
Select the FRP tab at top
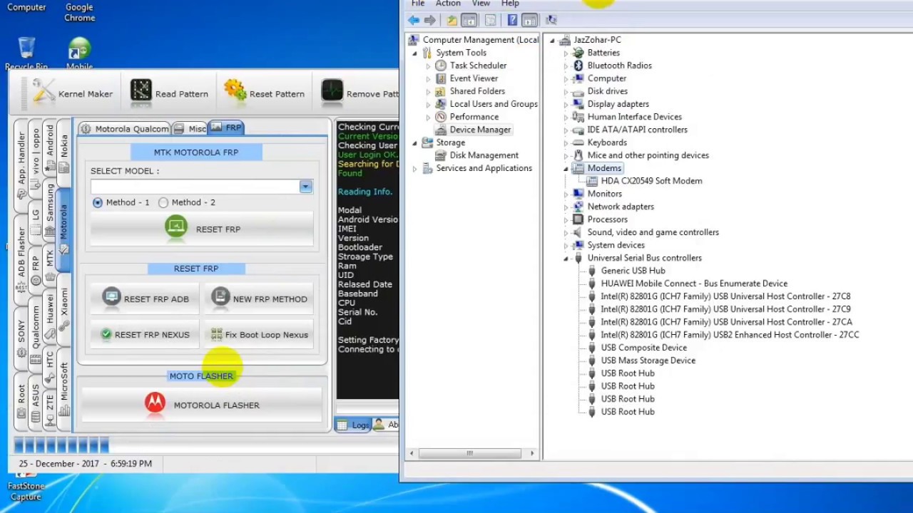226,128
